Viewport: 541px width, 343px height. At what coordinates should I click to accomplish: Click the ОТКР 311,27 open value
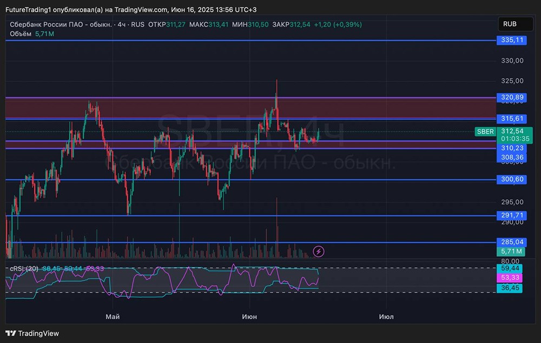[167, 24]
